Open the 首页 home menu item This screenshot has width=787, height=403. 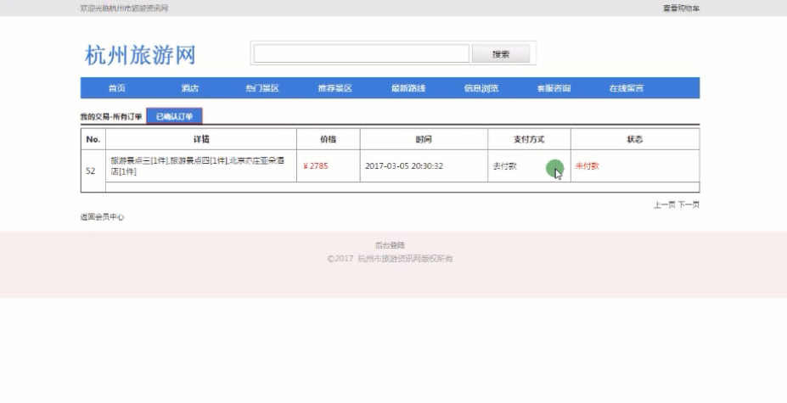[x=116, y=88]
